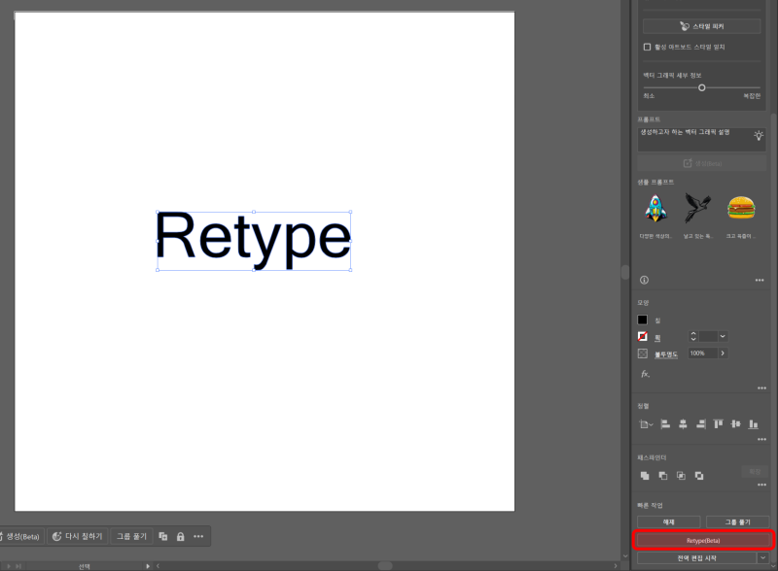Open the Align panel overflow menu
This screenshot has width=778, height=571.
(x=761, y=439)
